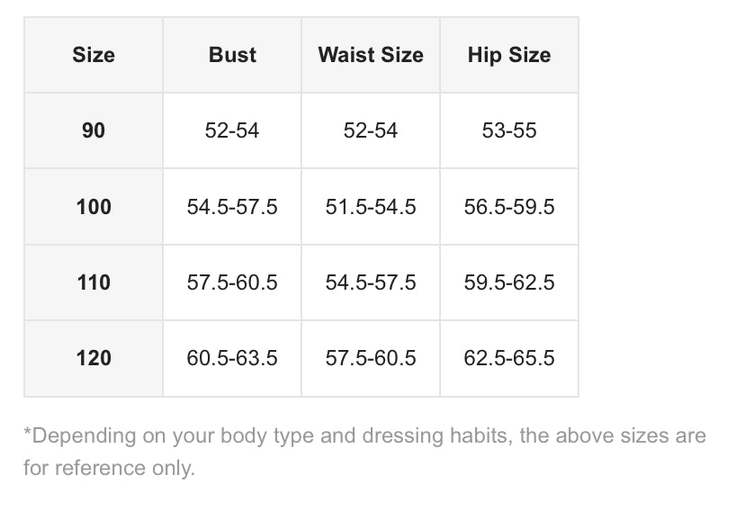Select the size 110 row label
Viewport: 745px width, 520px height.
pos(94,282)
